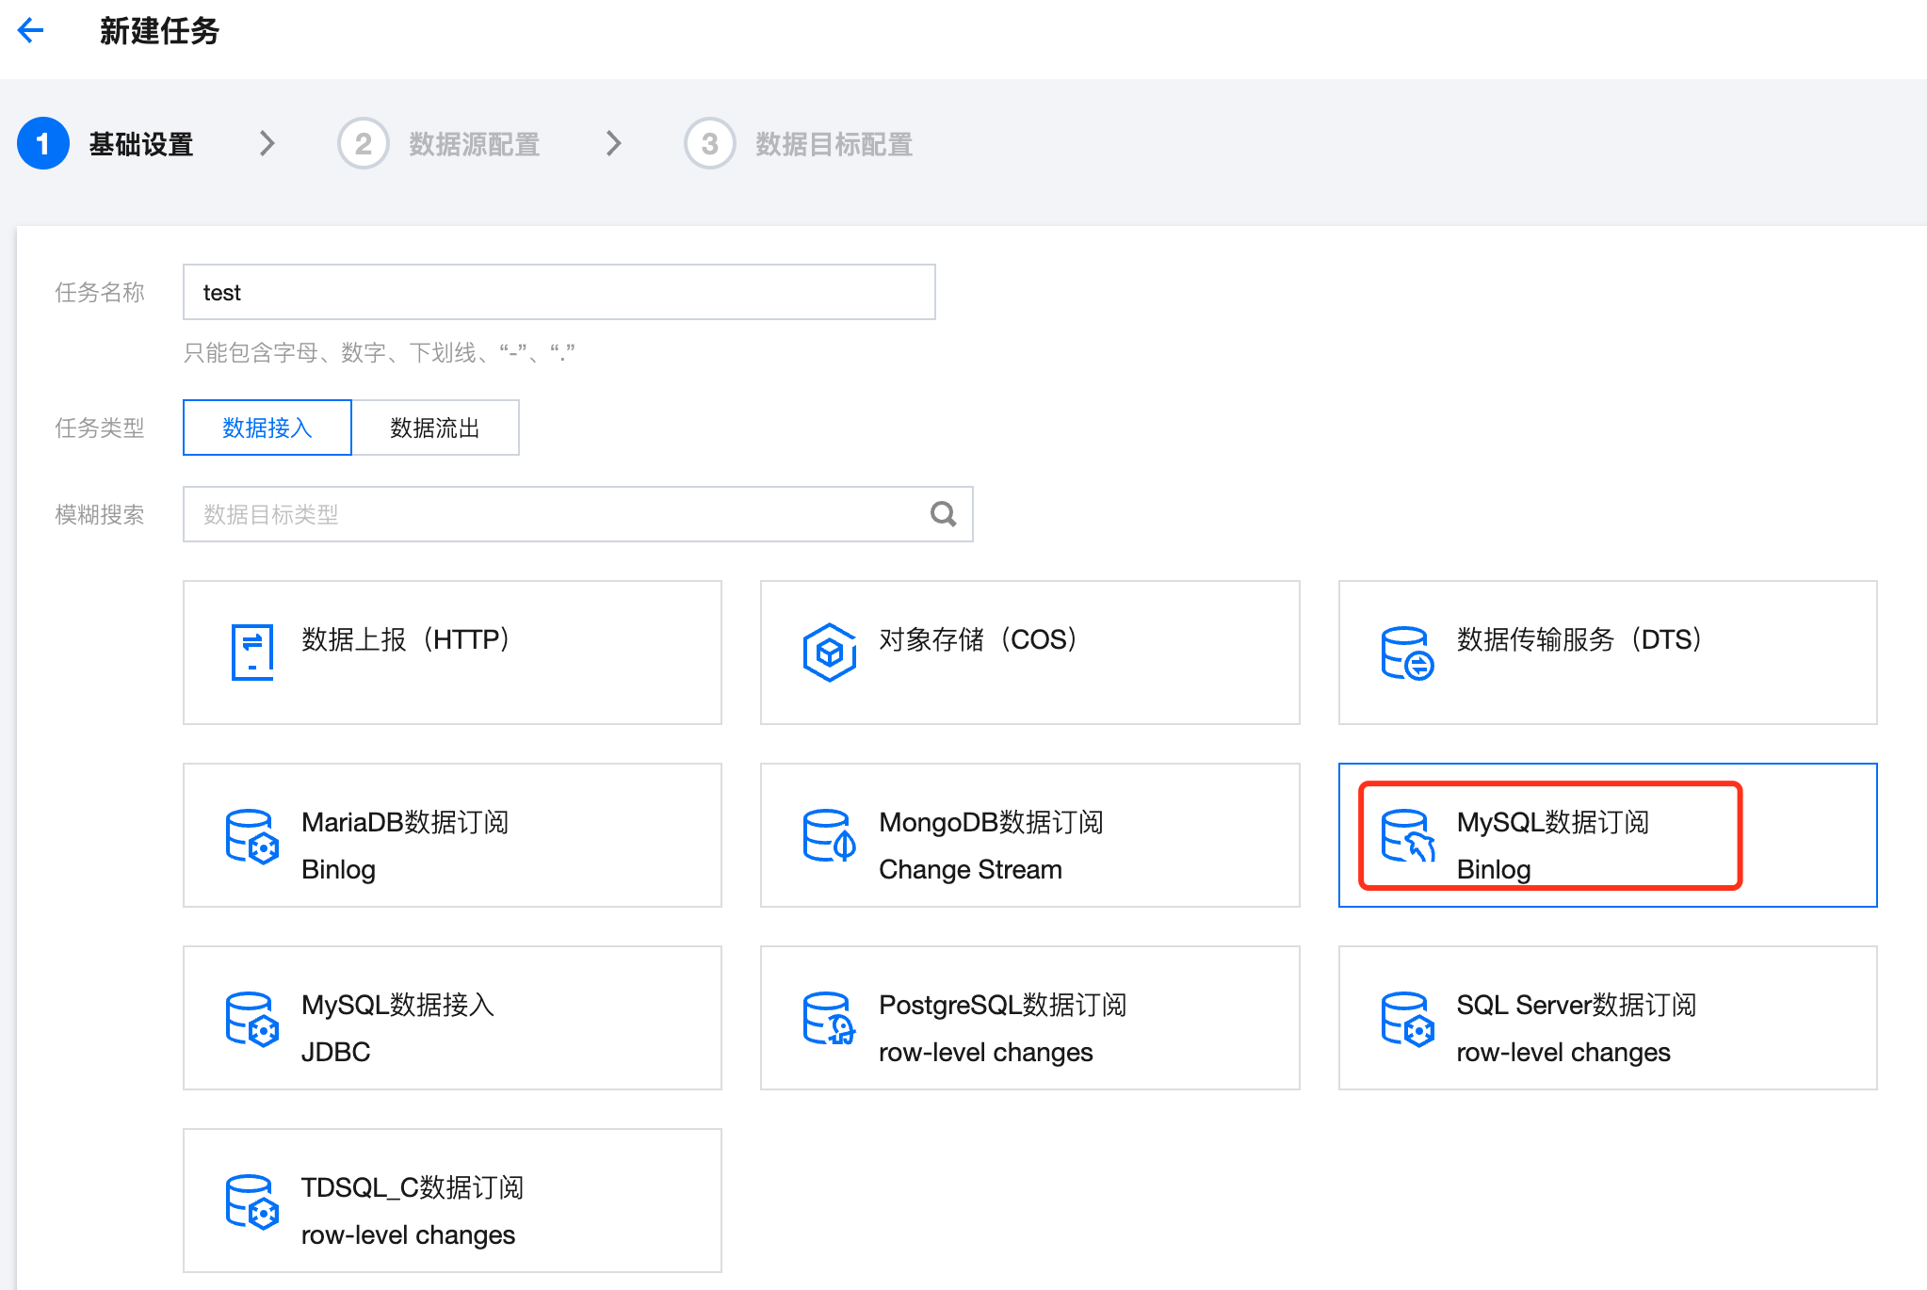
Task: Click the Change Stream subtitle text
Action: point(970,869)
